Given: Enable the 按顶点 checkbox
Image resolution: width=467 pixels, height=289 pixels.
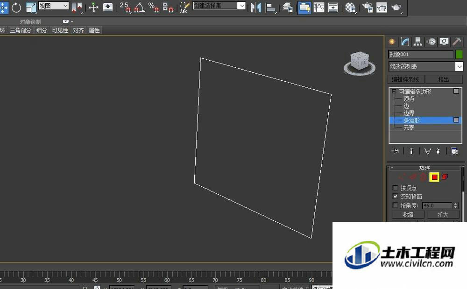Looking at the screenshot, I should [x=395, y=188].
